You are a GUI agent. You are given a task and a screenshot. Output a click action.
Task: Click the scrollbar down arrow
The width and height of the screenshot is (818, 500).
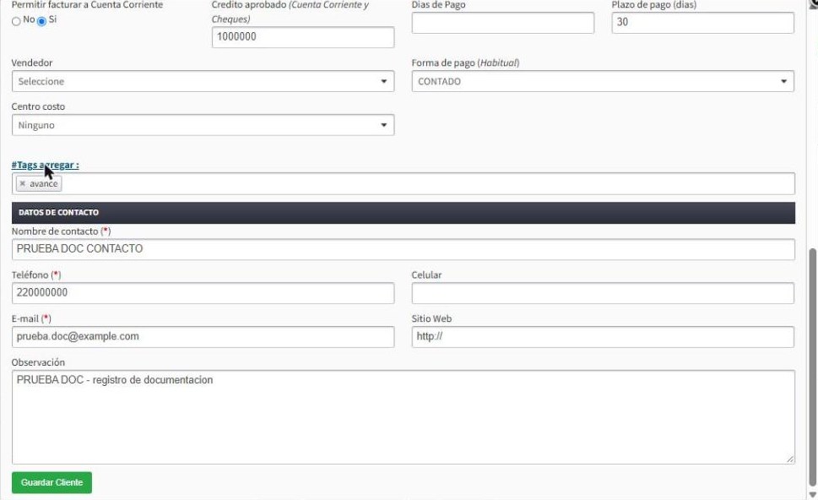(812, 494)
